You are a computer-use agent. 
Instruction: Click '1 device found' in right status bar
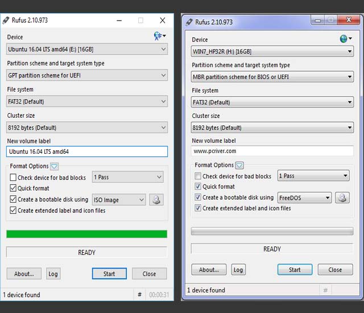coord(206,290)
